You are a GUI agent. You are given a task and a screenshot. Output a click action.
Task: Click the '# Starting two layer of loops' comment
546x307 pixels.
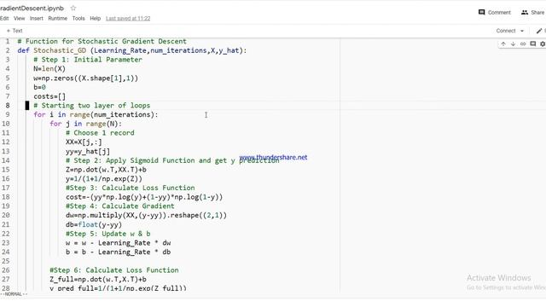coord(92,106)
